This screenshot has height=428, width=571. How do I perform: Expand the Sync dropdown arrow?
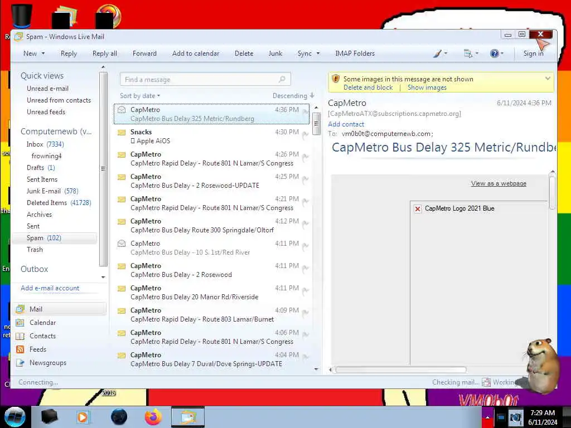coord(318,53)
